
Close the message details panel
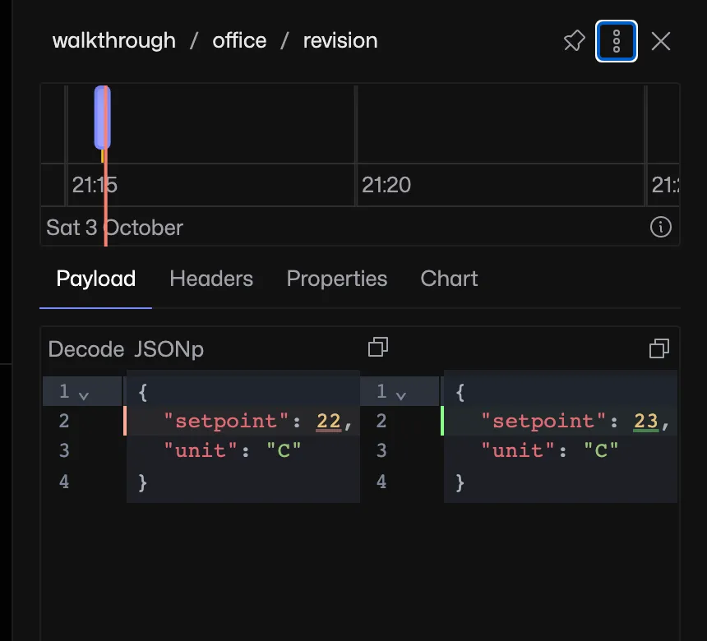tap(661, 41)
